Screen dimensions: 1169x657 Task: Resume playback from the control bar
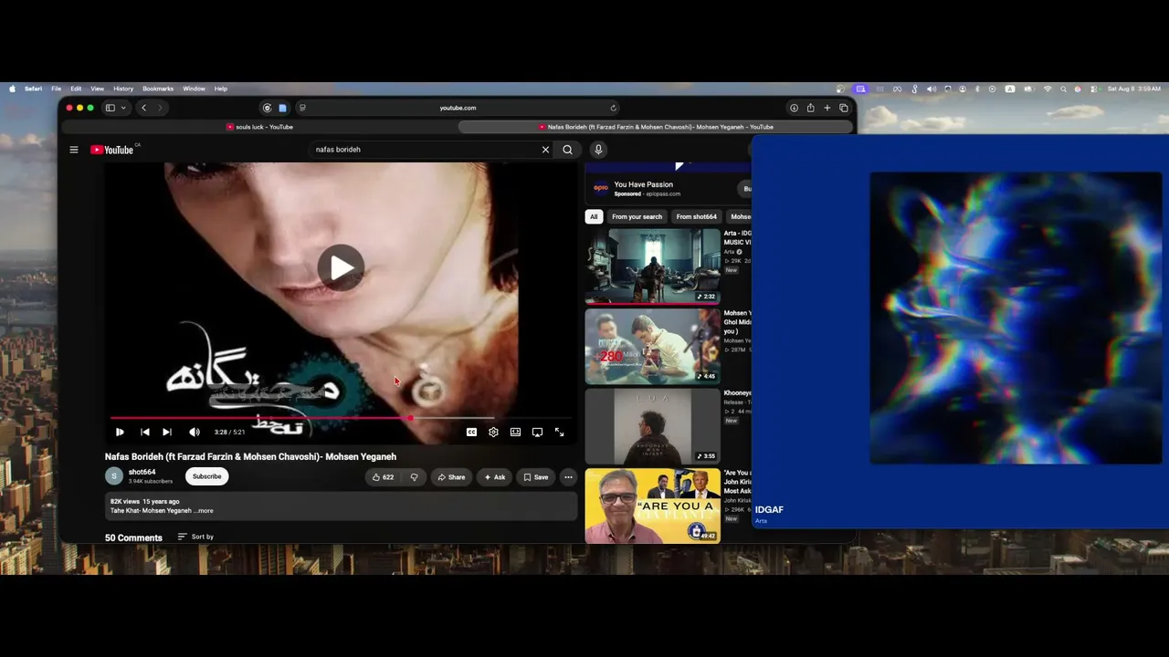(x=120, y=433)
